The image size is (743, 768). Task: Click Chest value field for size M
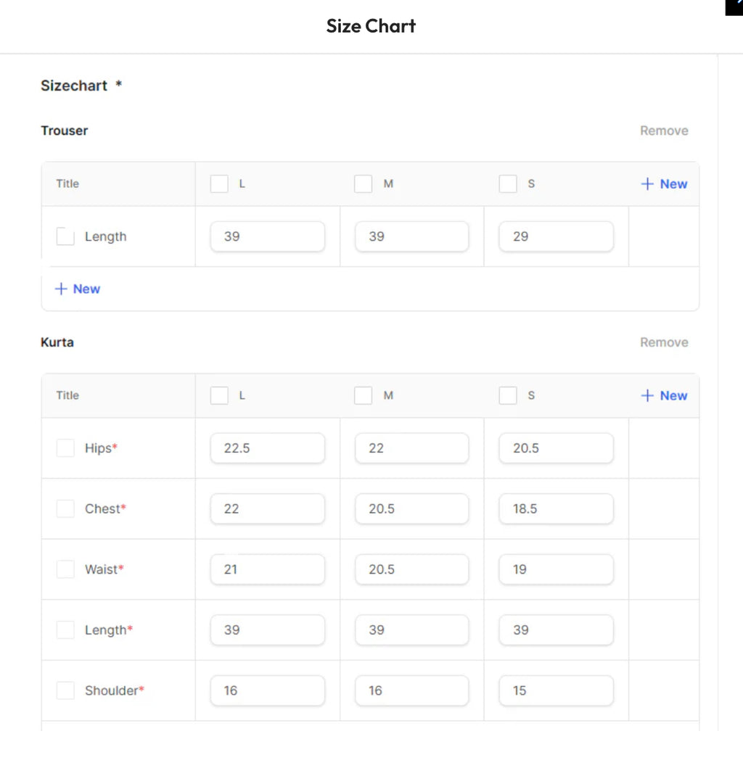[x=411, y=509]
